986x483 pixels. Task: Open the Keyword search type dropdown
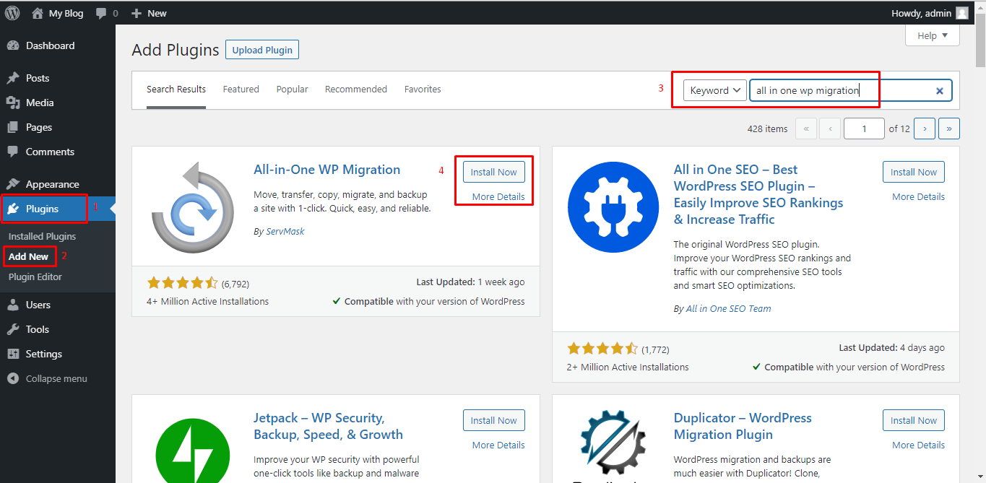[715, 90]
